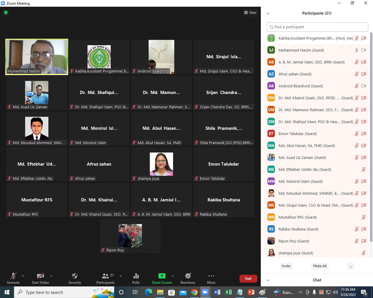Image resolution: width=373 pixels, height=298 pixels.
Task: Expand share options arrow beside Share Screen
Action: pos(173,276)
